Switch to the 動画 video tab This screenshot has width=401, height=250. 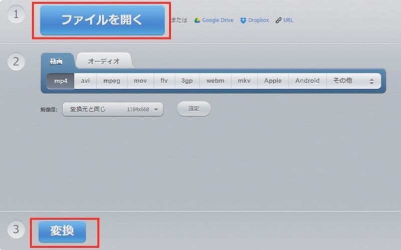57,61
